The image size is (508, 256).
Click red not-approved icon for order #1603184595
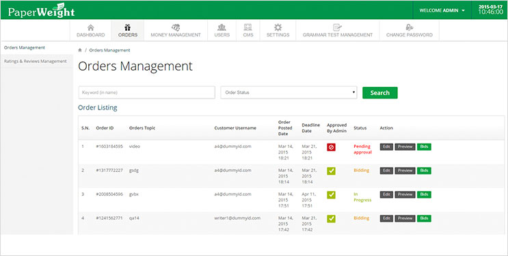coord(331,147)
